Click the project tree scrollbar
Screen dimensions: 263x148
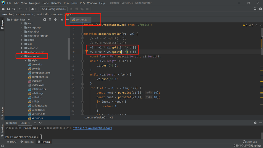(x=69, y=49)
